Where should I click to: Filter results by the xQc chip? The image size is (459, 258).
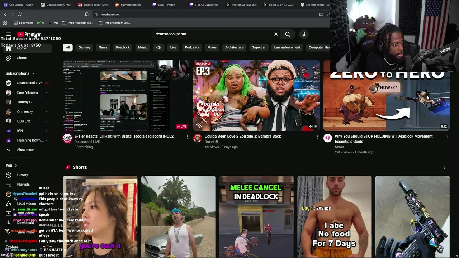pos(159,47)
